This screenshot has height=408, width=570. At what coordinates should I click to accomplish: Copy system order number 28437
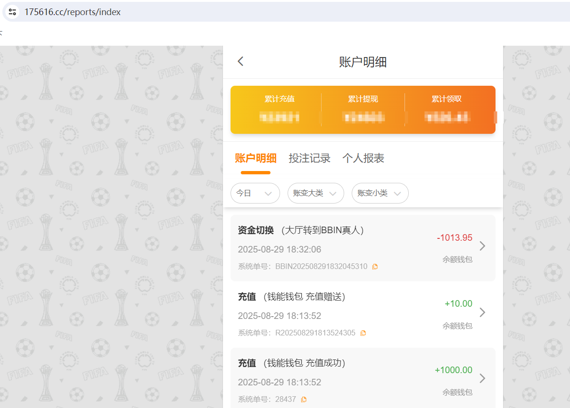[303, 399]
